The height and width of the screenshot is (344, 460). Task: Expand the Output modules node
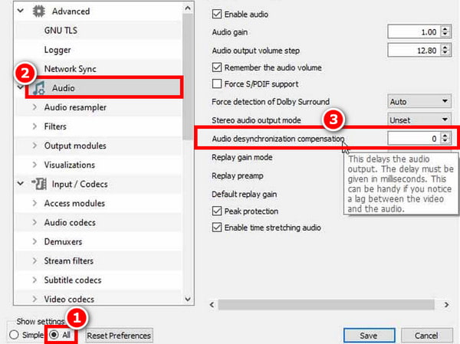tap(34, 146)
